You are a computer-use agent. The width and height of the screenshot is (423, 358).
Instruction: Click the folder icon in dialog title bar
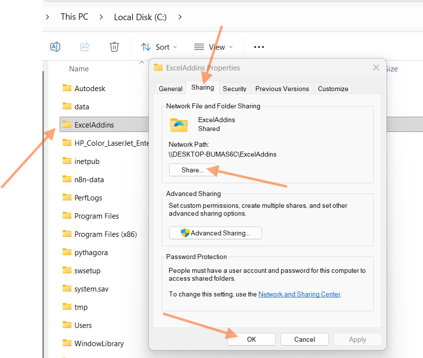click(x=158, y=67)
